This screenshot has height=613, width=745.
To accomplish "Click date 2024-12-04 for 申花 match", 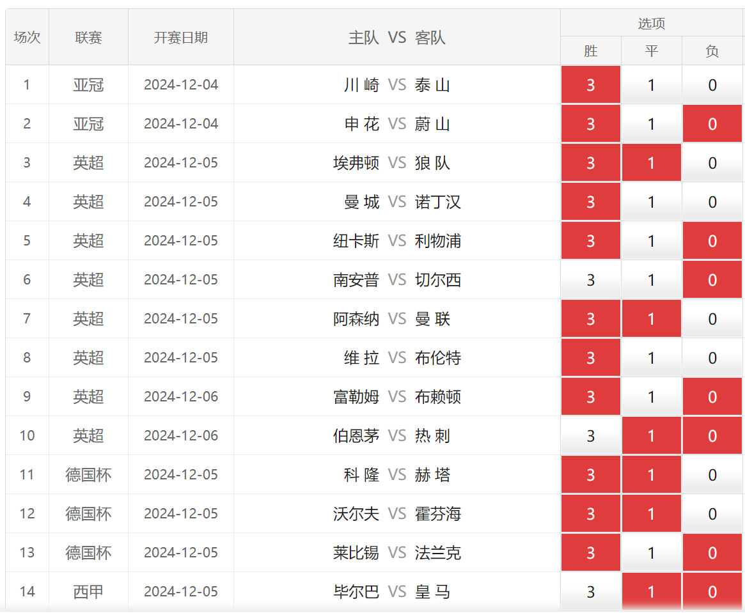I will [x=181, y=124].
